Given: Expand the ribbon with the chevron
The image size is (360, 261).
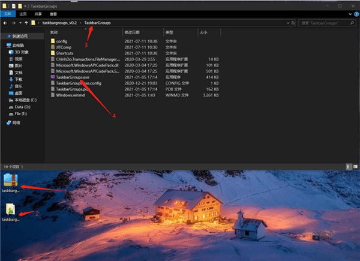Looking at the screenshot, I should 349,13.
